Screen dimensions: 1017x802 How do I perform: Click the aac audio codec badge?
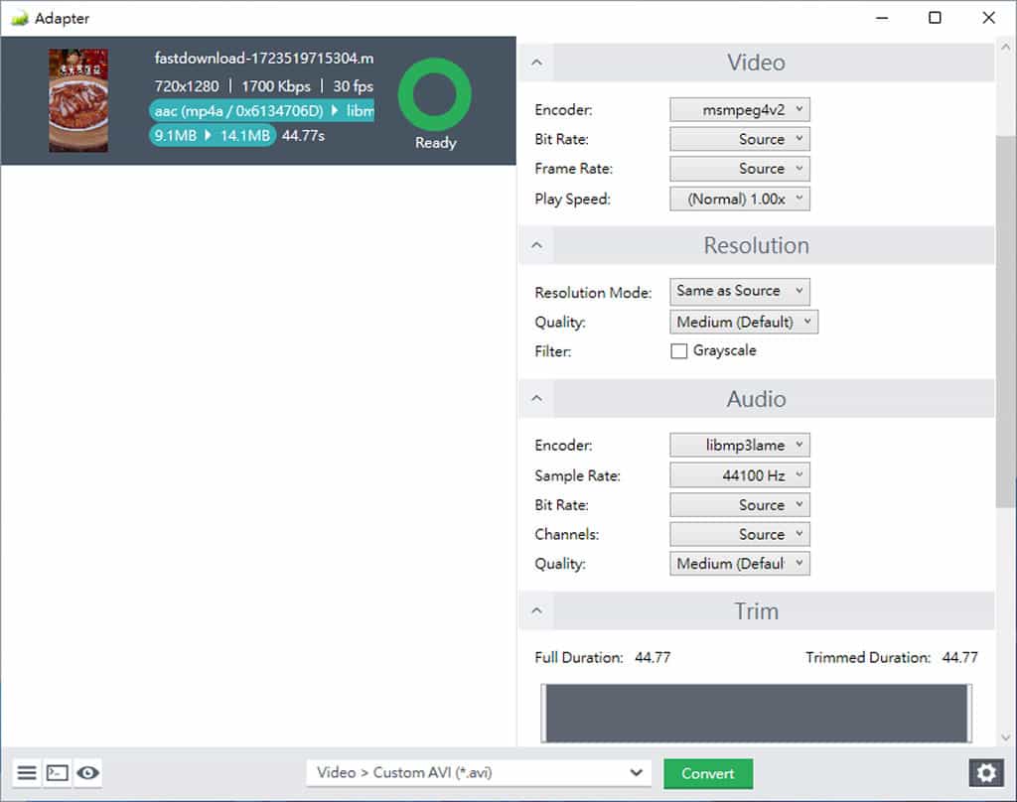point(261,111)
